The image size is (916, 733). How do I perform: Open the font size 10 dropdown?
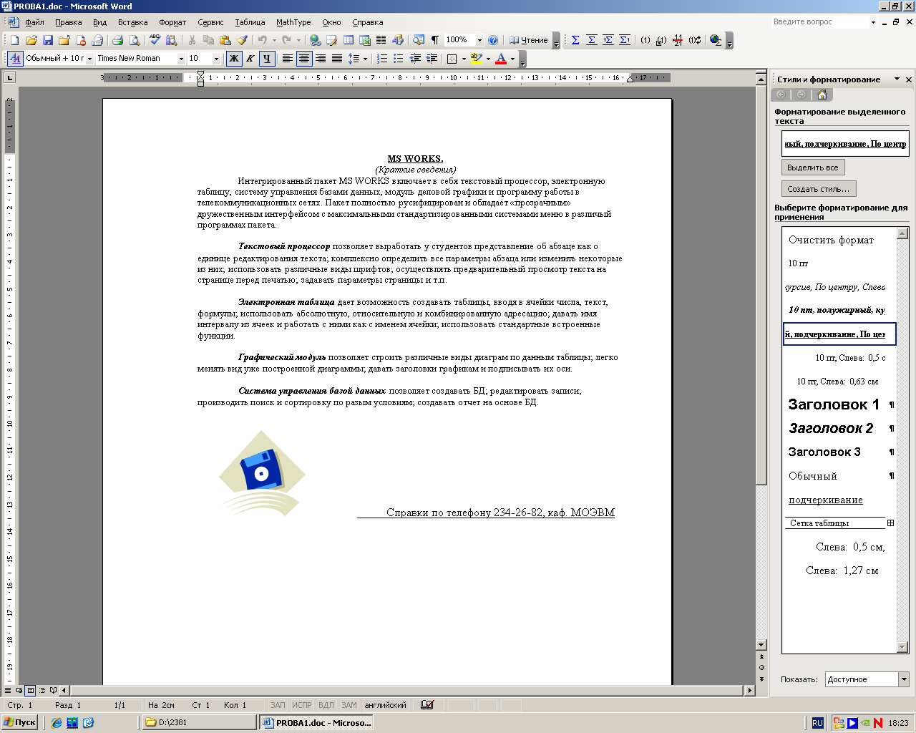click(x=217, y=59)
